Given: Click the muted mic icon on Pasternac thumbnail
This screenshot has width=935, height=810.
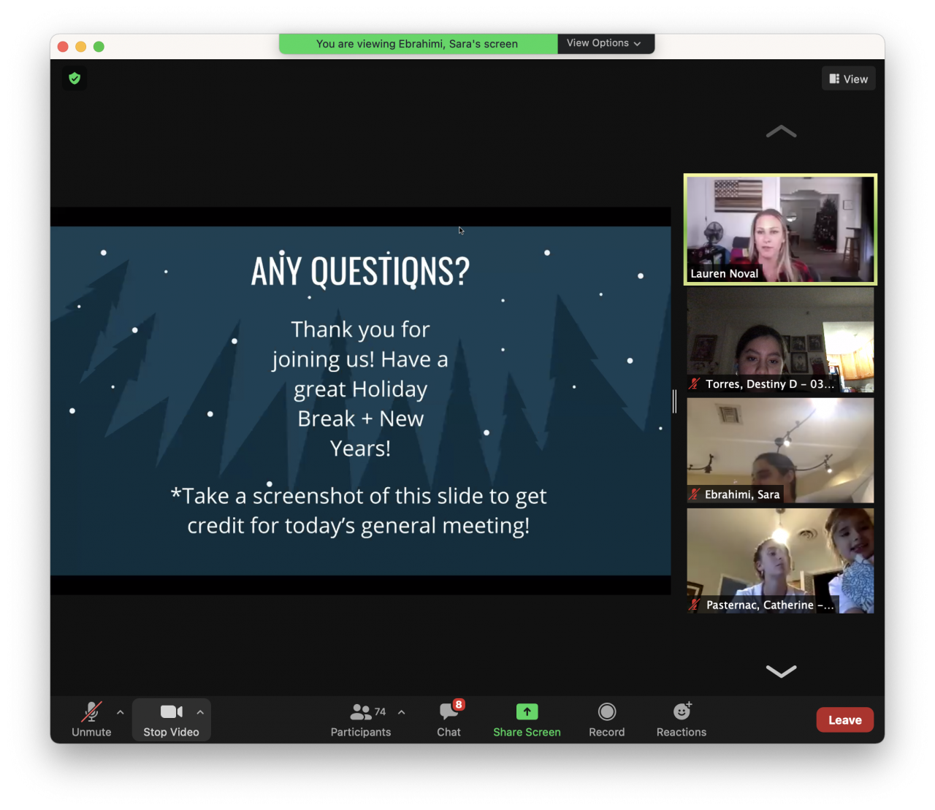Looking at the screenshot, I should tap(695, 605).
